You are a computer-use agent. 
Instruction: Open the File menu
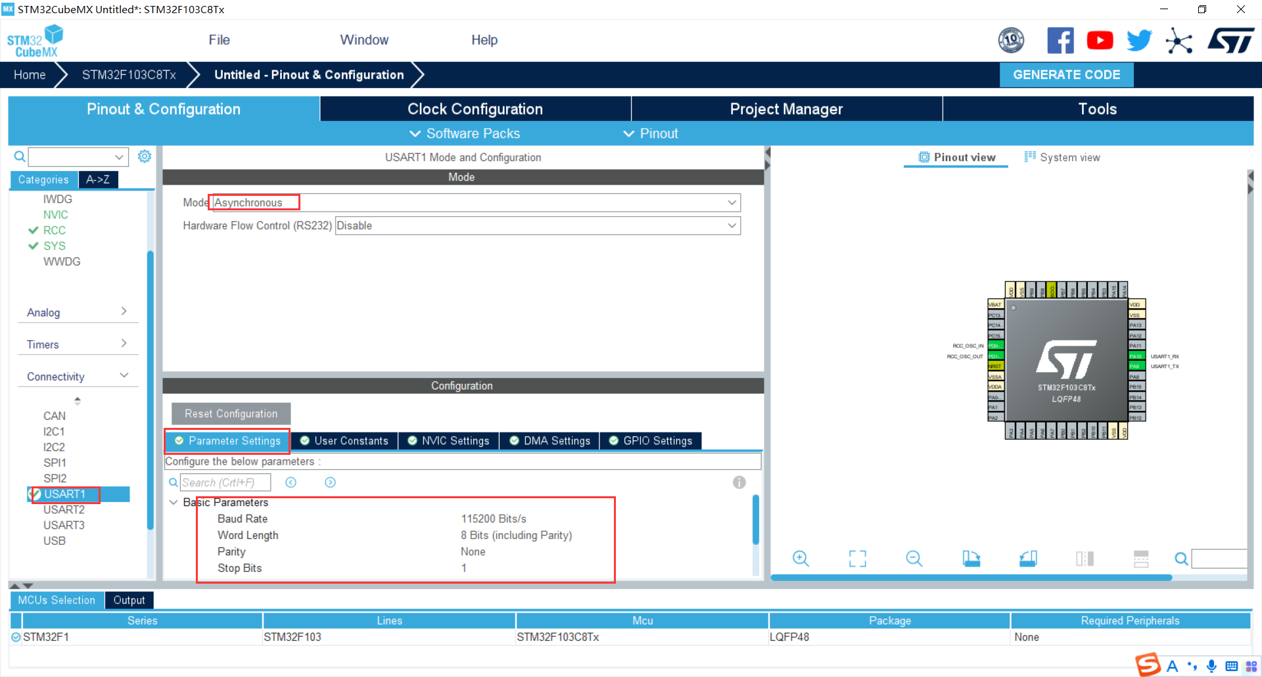click(219, 40)
